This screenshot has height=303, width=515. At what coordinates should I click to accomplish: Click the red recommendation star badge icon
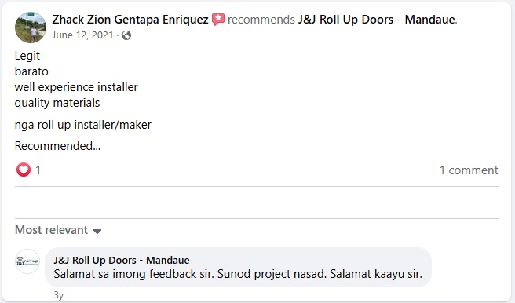[x=218, y=20]
